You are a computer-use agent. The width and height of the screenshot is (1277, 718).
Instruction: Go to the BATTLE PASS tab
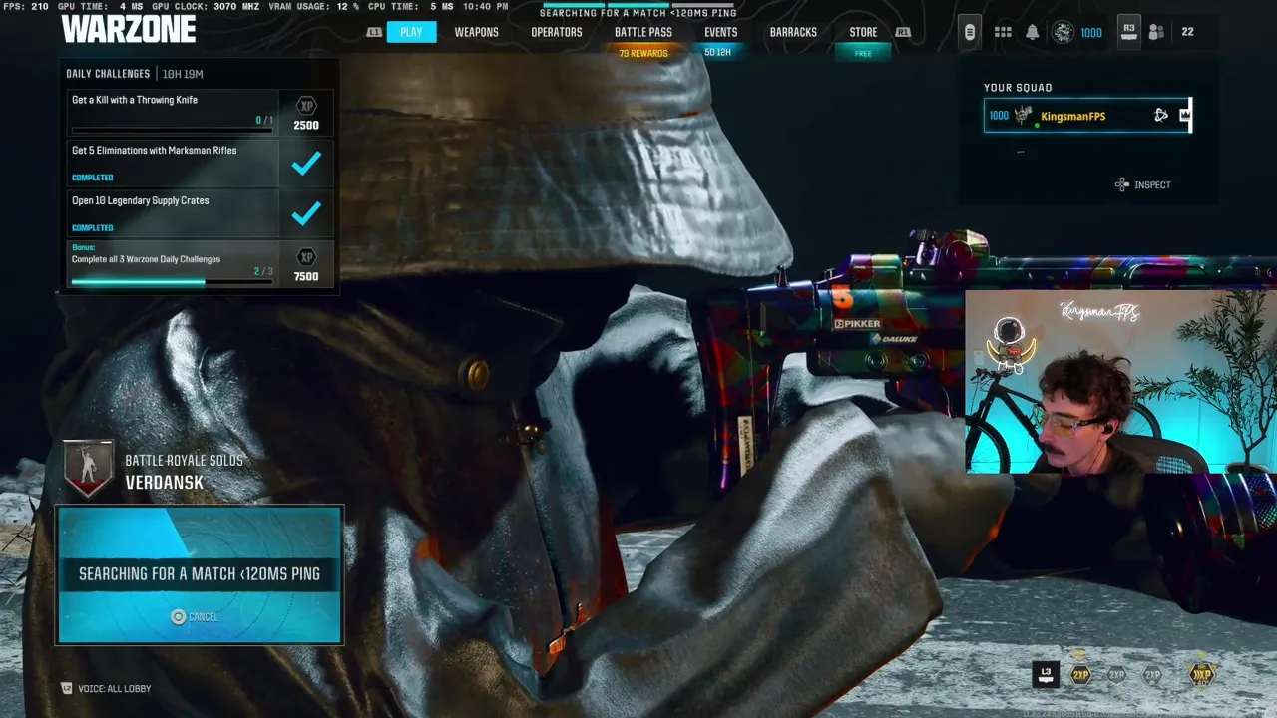pyautogui.click(x=643, y=32)
